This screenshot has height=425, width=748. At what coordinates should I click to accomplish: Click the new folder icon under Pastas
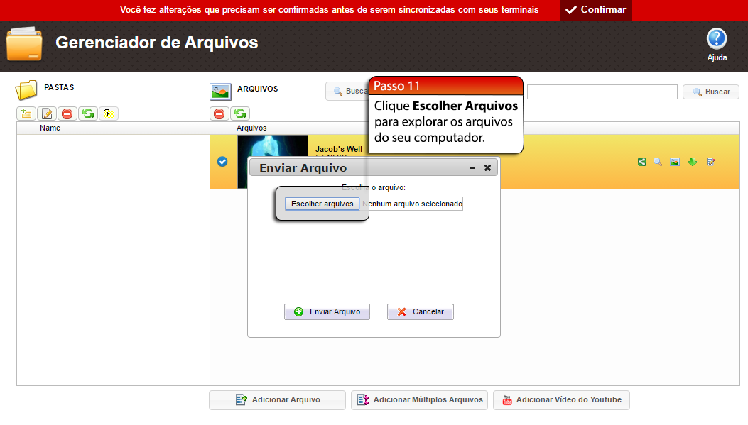click(26, 114)
